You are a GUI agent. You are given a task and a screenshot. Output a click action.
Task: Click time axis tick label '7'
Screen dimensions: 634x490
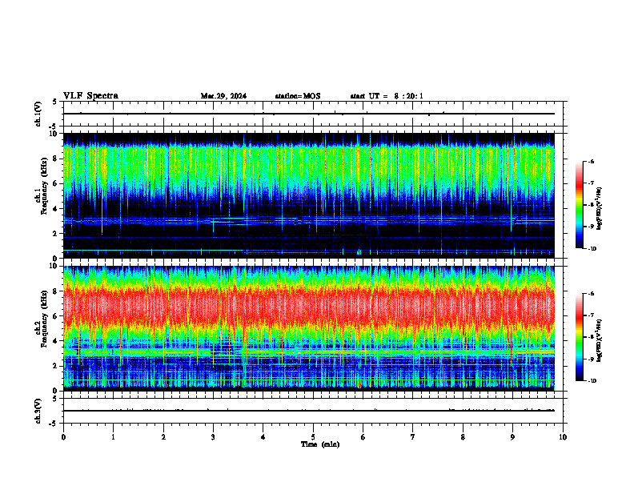coord(413,437)
